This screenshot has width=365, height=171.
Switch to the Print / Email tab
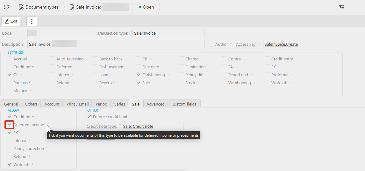click(x=77, y=104)
